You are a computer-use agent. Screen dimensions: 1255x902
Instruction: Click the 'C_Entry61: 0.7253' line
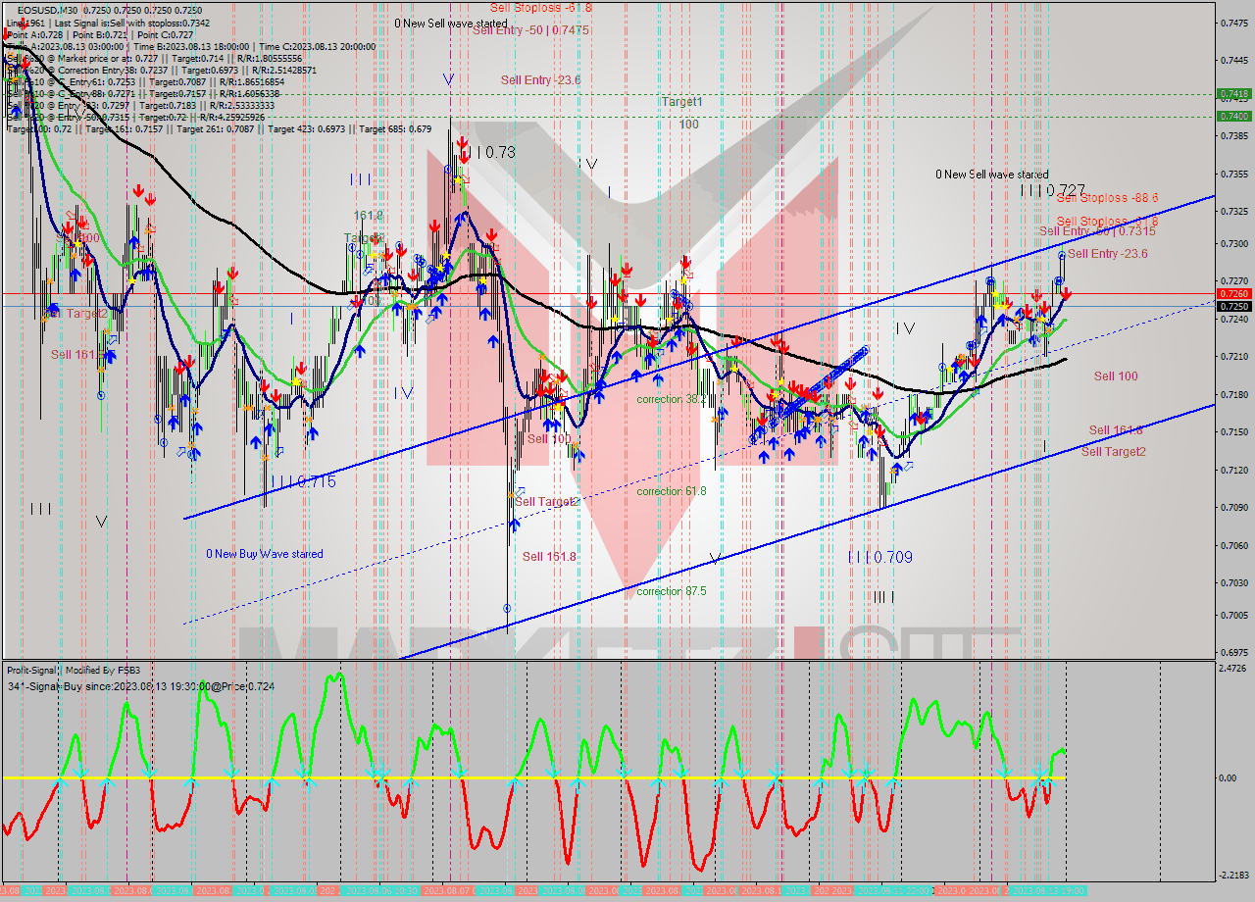[x=144, y=81]
